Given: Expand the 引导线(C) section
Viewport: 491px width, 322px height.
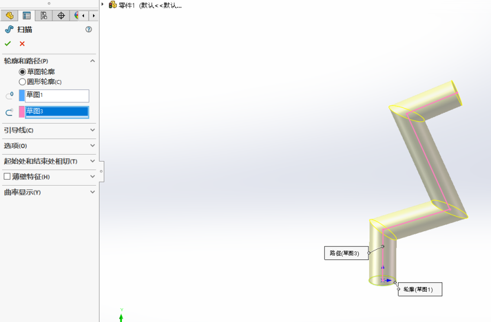Looking at the screenshot, I should coord(93,130).
